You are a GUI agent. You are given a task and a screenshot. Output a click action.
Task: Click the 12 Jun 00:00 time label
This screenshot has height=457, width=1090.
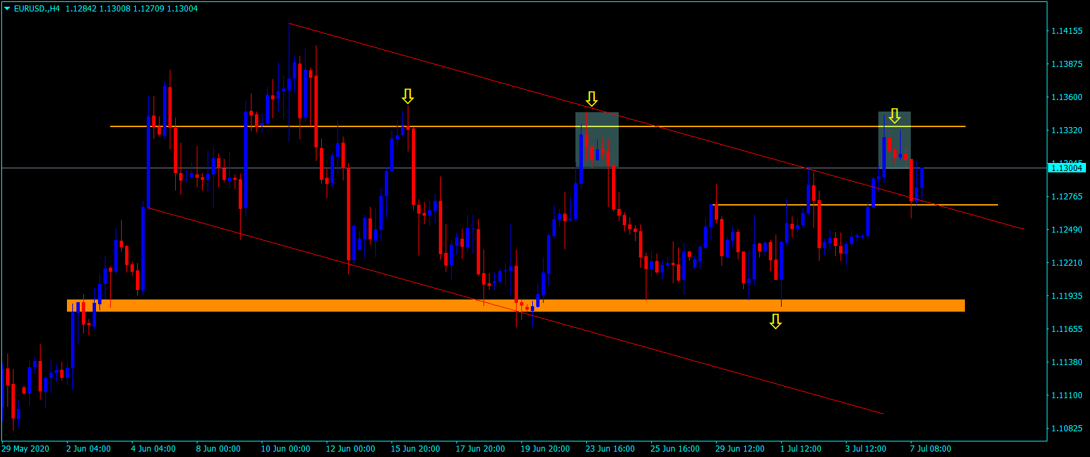click(350, 449)
